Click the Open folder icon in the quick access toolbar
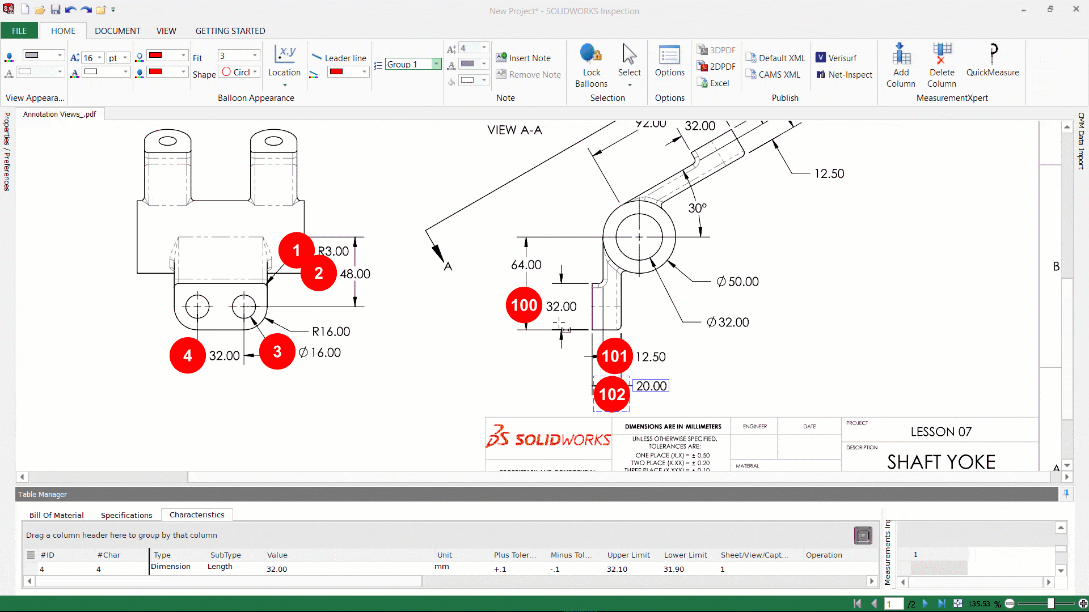This screenshot has height=612, width=1089. (x=40, y=10)
